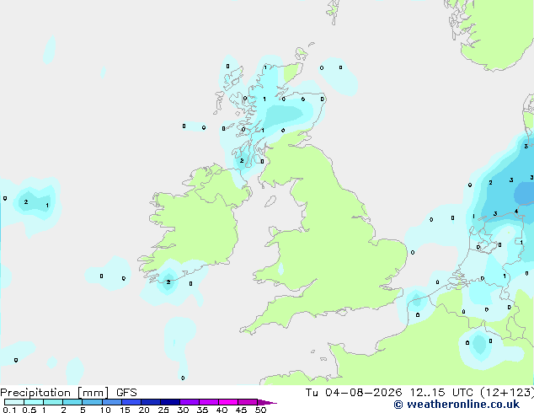Click the 35–40 mm violet legend swatch
The width and height of the screenshot is (534, 413).
209,402
